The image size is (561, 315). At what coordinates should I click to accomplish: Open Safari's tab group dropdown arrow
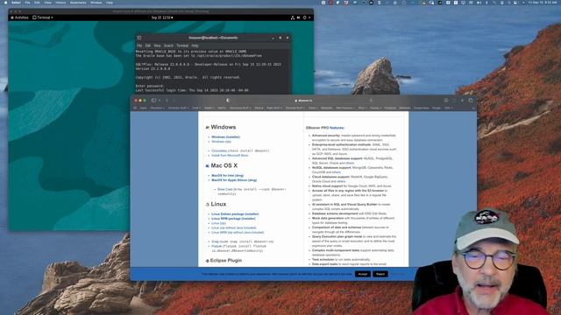pyautogui.click(x=160, y=101)
